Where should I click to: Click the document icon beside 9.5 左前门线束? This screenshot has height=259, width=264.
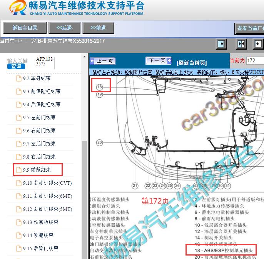[x=19, y=118]
